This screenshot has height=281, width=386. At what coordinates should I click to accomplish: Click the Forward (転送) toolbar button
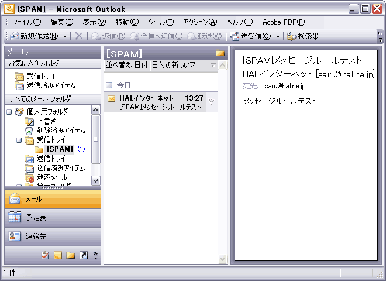click(x=204, y=36)
